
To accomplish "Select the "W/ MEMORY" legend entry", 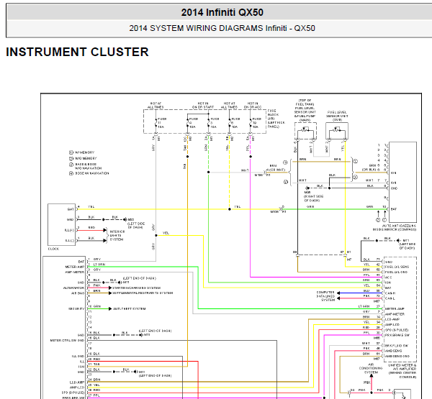I will pyautogui.click(x=82, y=152).
